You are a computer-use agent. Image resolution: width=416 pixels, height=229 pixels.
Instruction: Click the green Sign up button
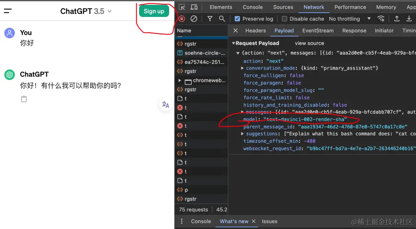[154, 11]
